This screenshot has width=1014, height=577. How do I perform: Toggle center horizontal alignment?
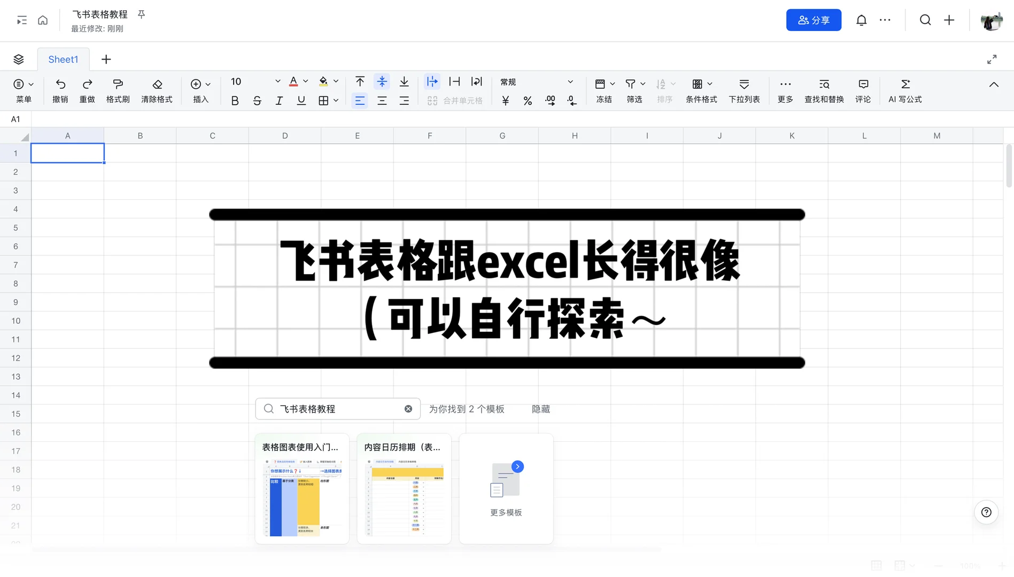(x=382, y=100)
